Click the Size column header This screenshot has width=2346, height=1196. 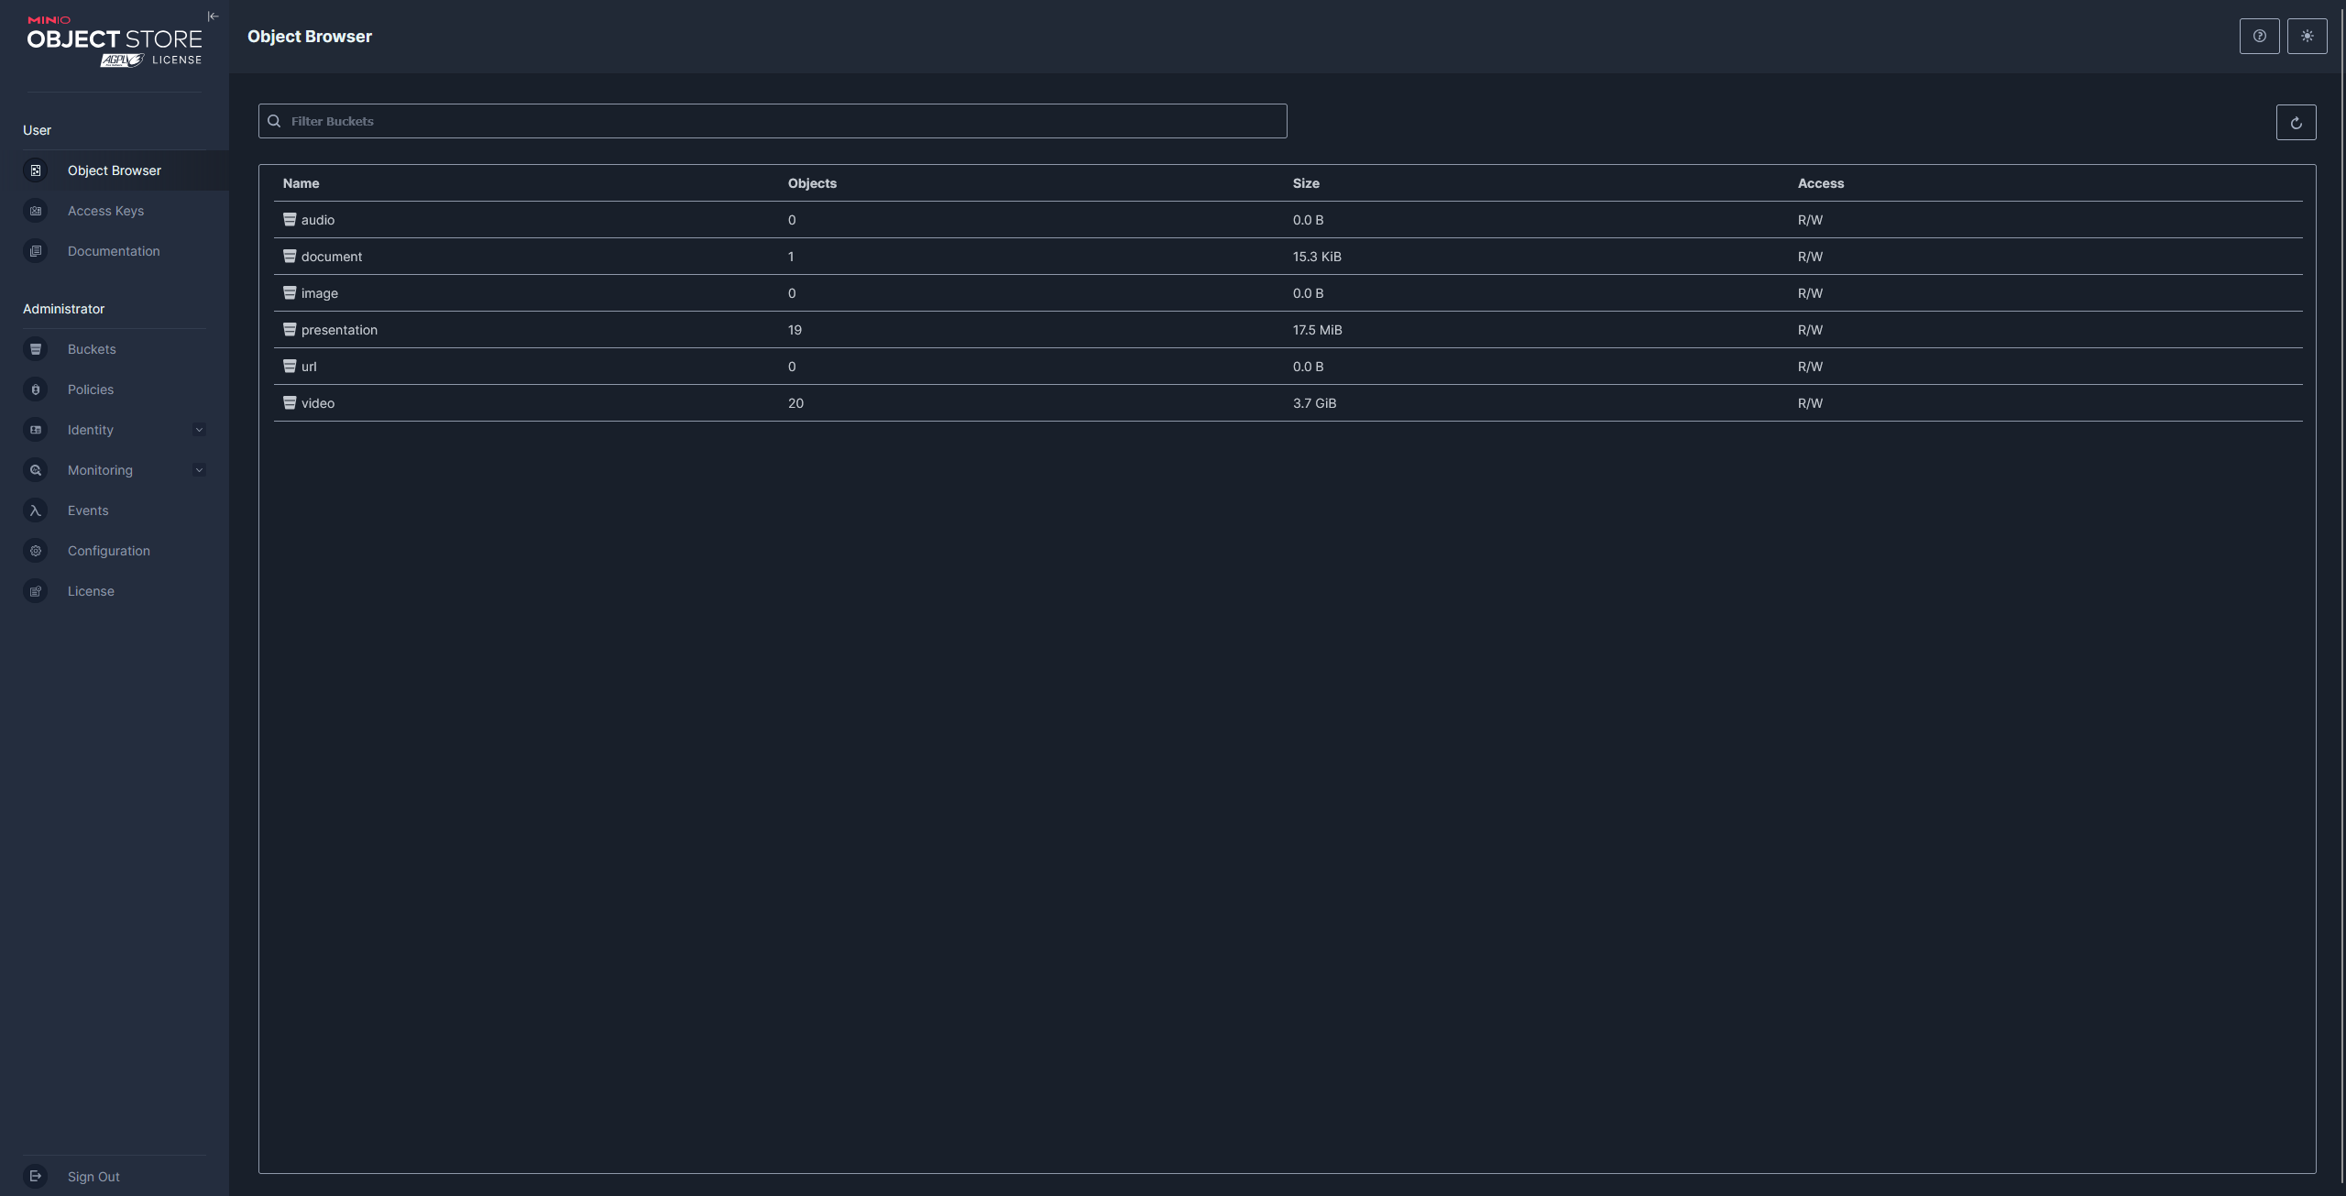point(1306,183)
